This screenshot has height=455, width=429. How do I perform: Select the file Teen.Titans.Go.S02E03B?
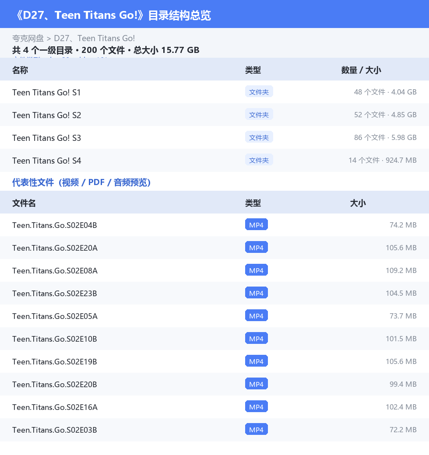pos(55,430)
